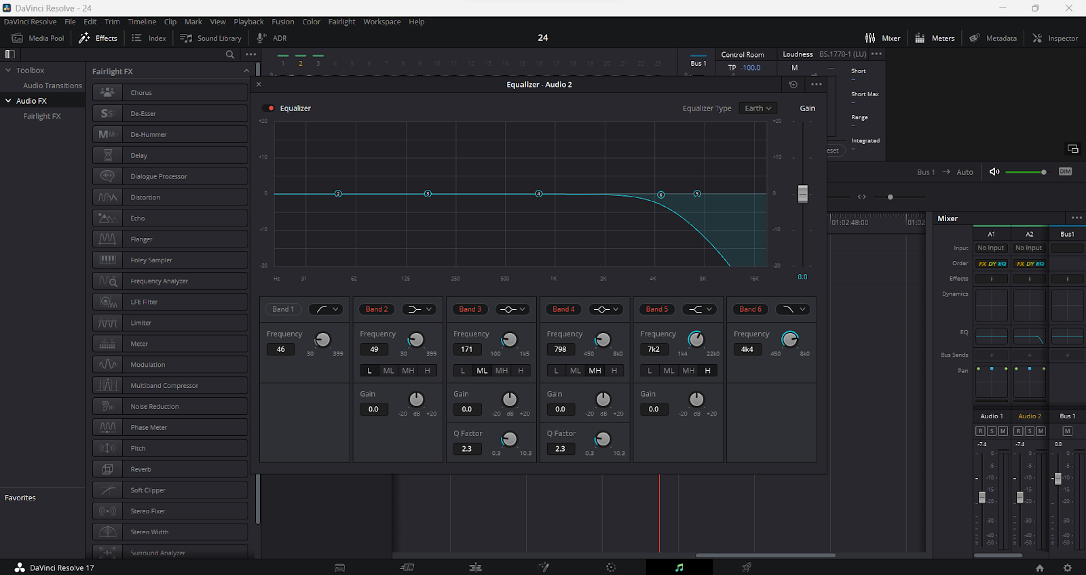This screenshot has width=1086, height=575.
Task: Open Band 1 filter shape dropdown
Action: click(x=326, y=309)
